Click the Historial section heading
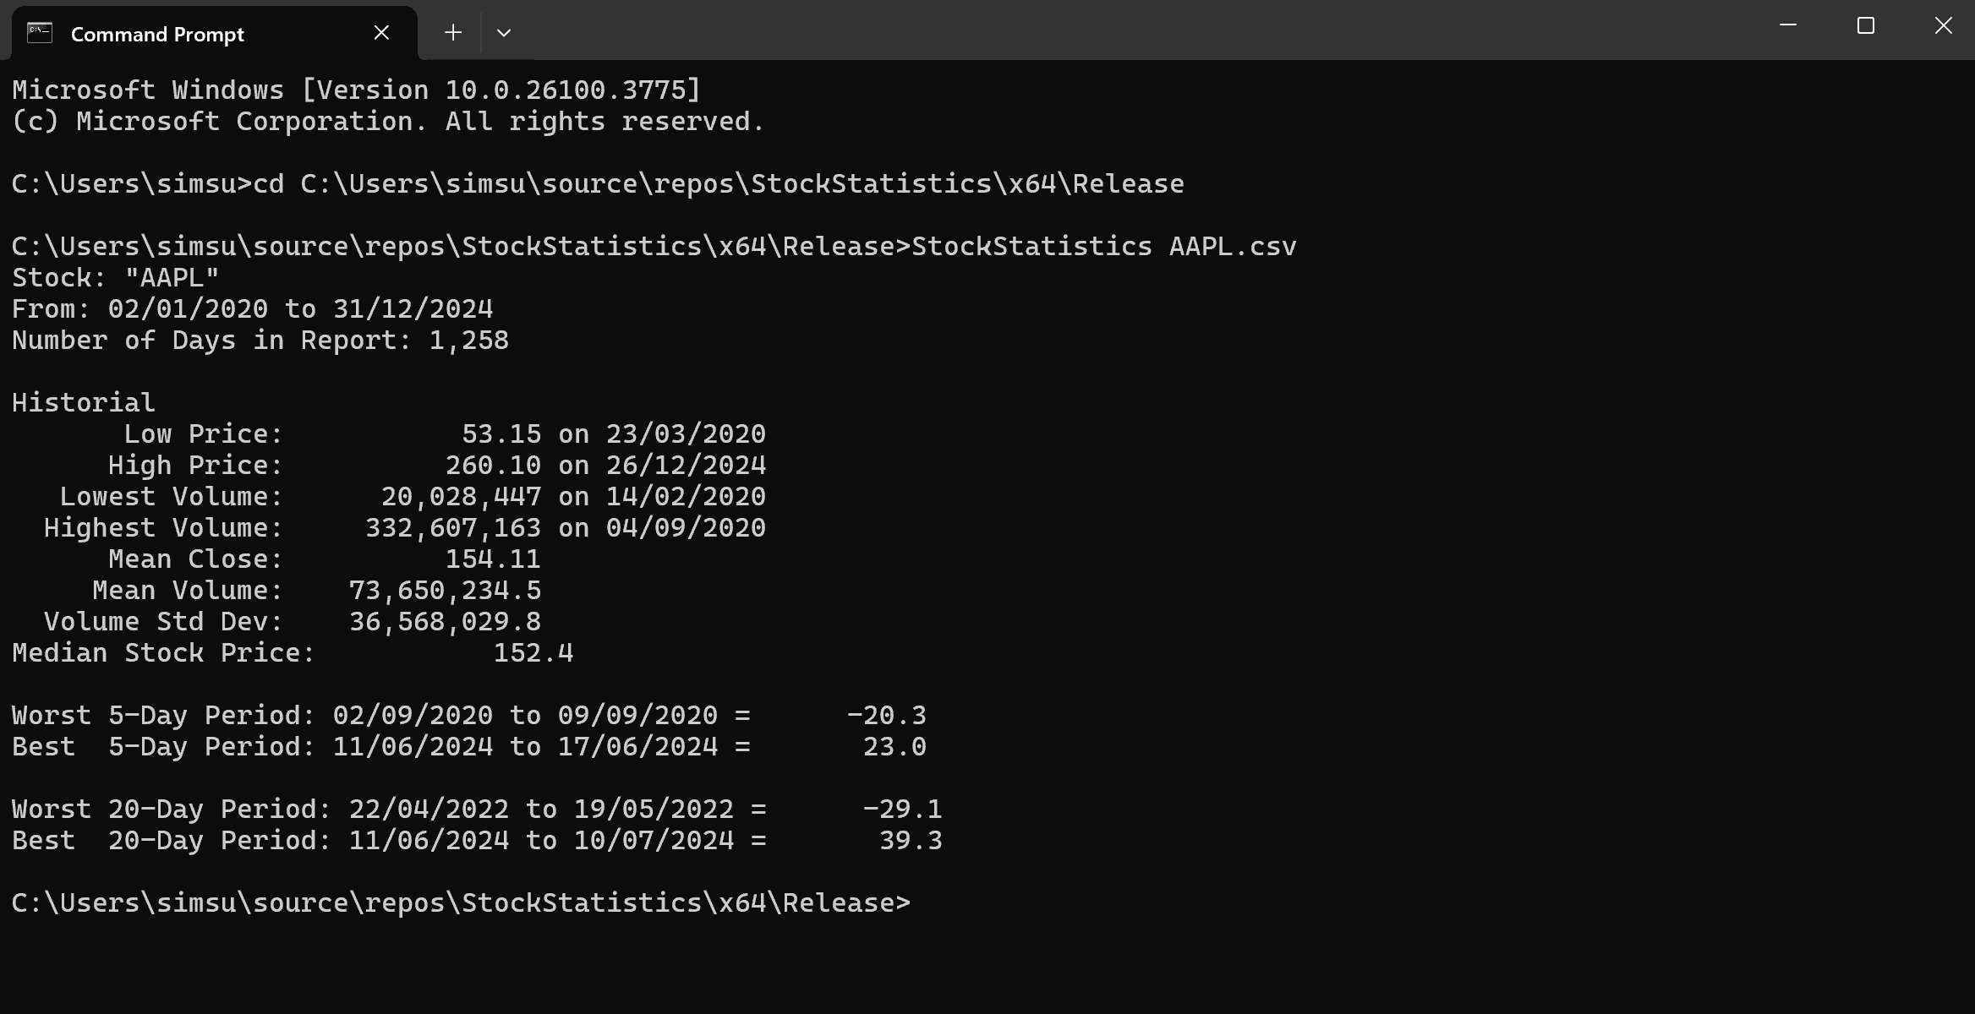 pos(84,403)
